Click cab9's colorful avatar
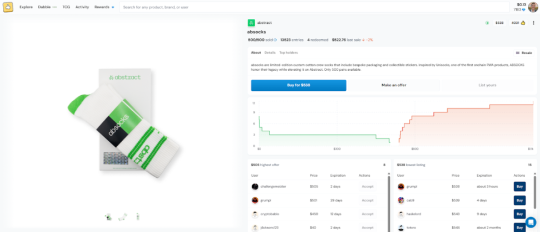 point(401,200)
